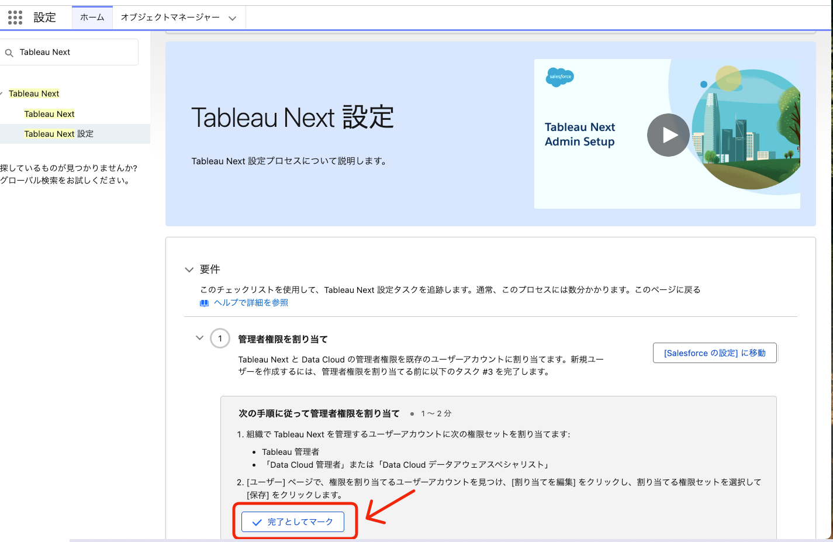Image resolution: width=833 pixels, height=542 pixels.
Task: Click [Salesforce の設定] に移動 button
Action: pos(714,353)
